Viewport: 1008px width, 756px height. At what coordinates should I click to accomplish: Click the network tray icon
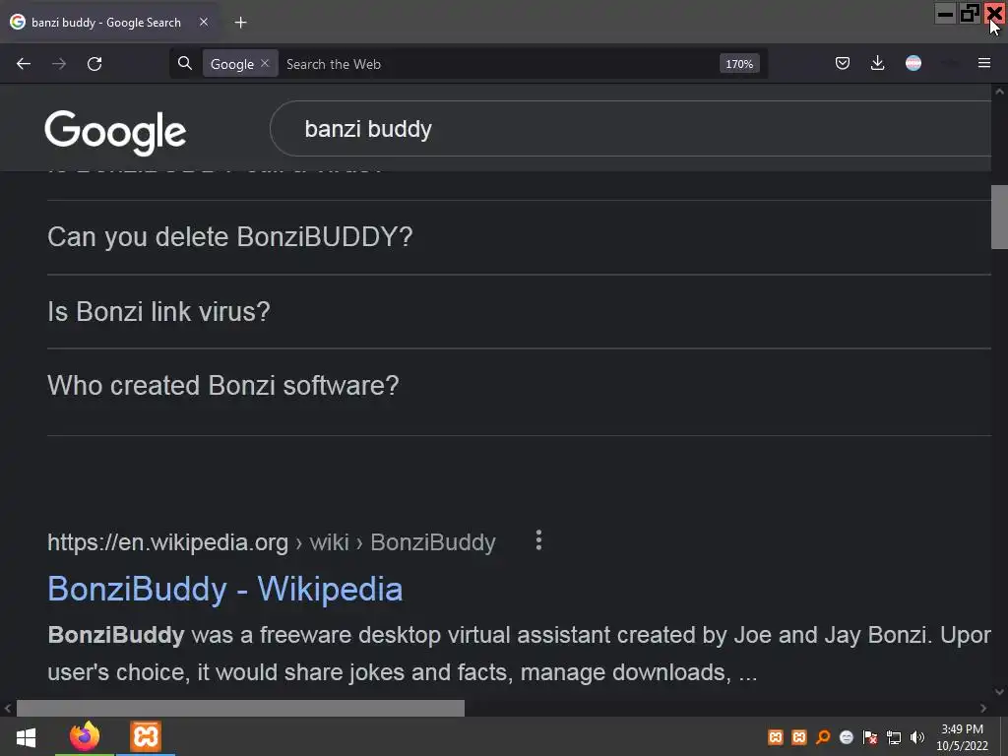click(x=894, y=737)
